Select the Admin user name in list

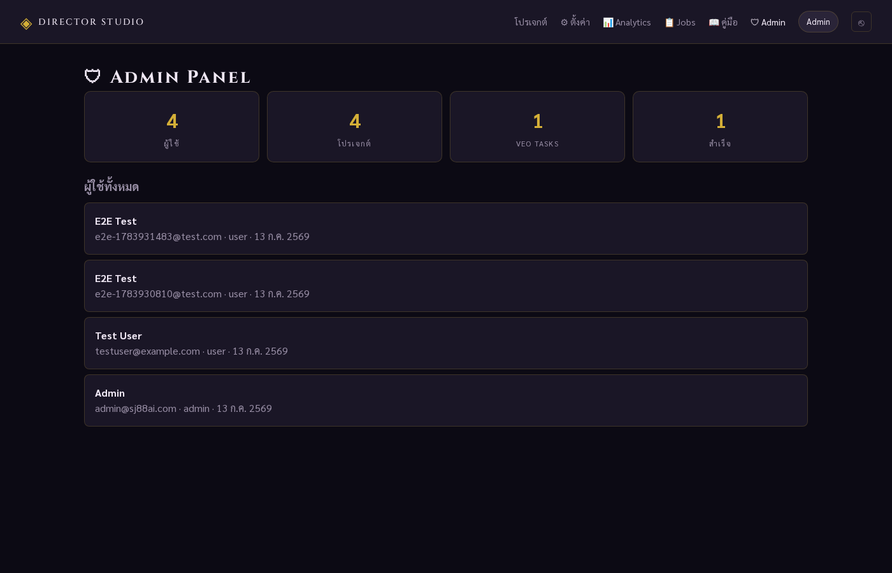pyautogui.click(x=110, y=393)
